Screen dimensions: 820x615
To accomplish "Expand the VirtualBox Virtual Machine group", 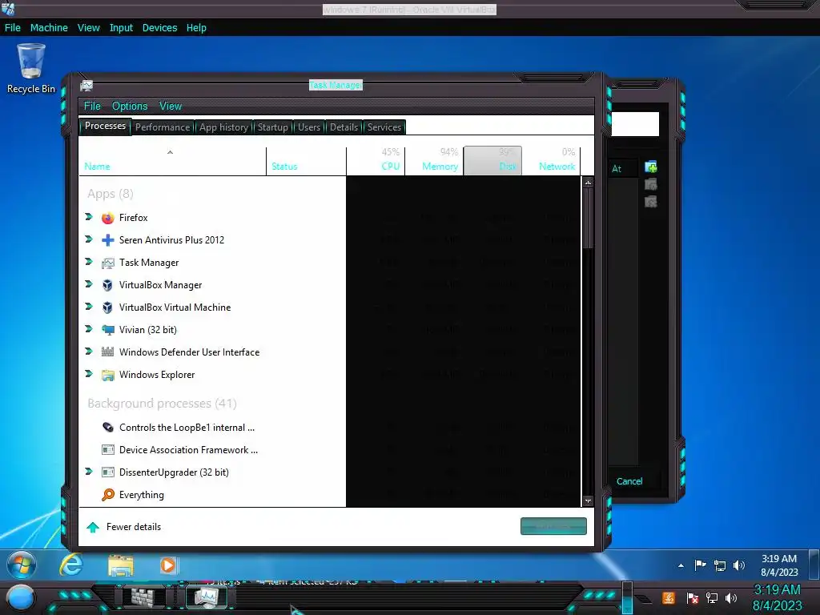I will click(x=88, y=307).
